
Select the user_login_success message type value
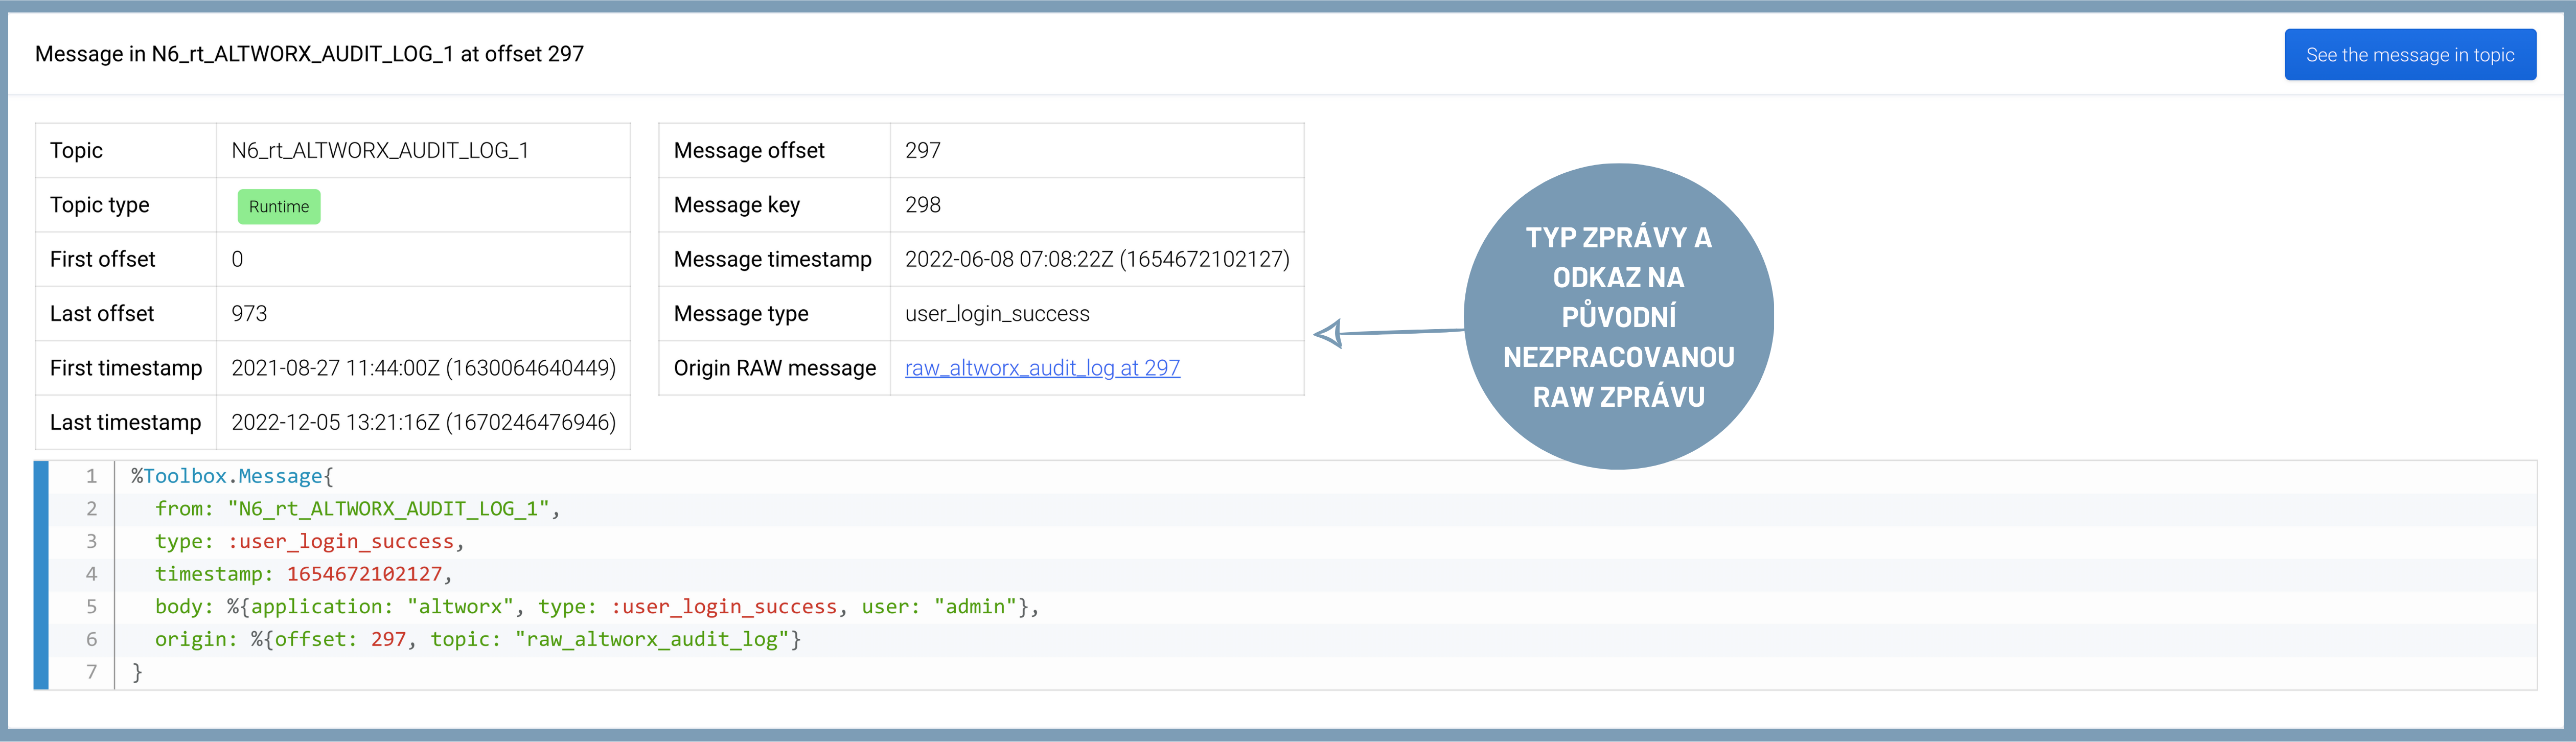pos(996,314)
